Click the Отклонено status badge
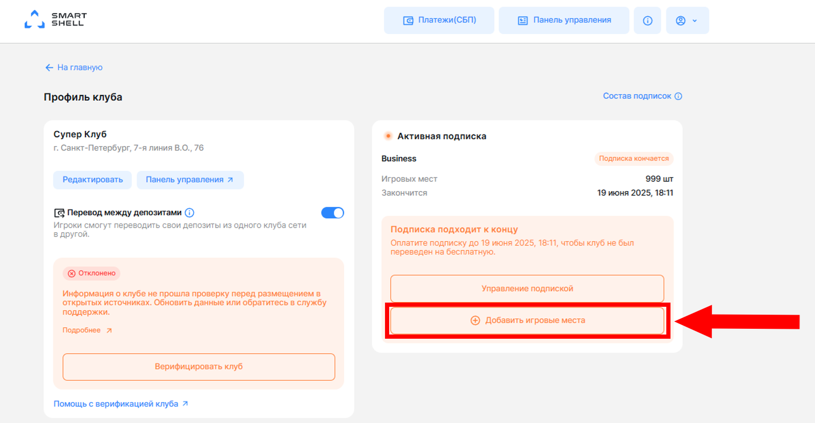This screenshot has height=423, width=815. click(x=92, y=273)
